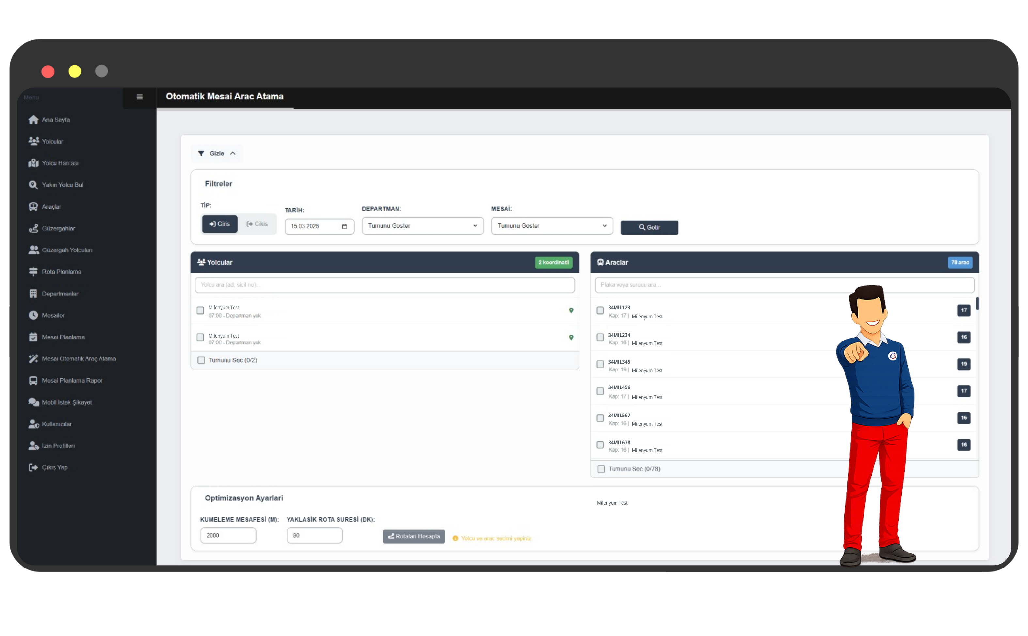This screenshot has width=1028, height=636.
Task: Click Yakın Yolcu Bul search icon
Action: (33, 185)
